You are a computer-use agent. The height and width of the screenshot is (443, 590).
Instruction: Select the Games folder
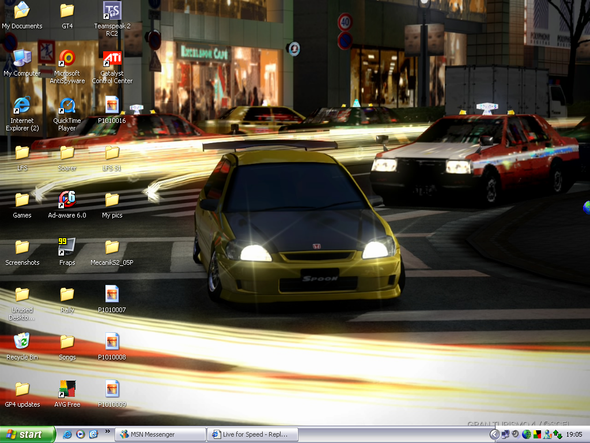click(x=22, y=205)
